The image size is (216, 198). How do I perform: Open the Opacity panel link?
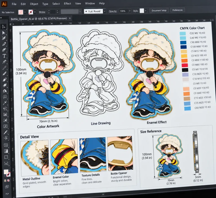tap(113, 11)
